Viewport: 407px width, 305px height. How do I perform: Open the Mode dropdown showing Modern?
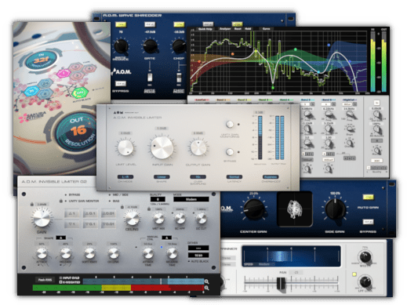[191, 199]
